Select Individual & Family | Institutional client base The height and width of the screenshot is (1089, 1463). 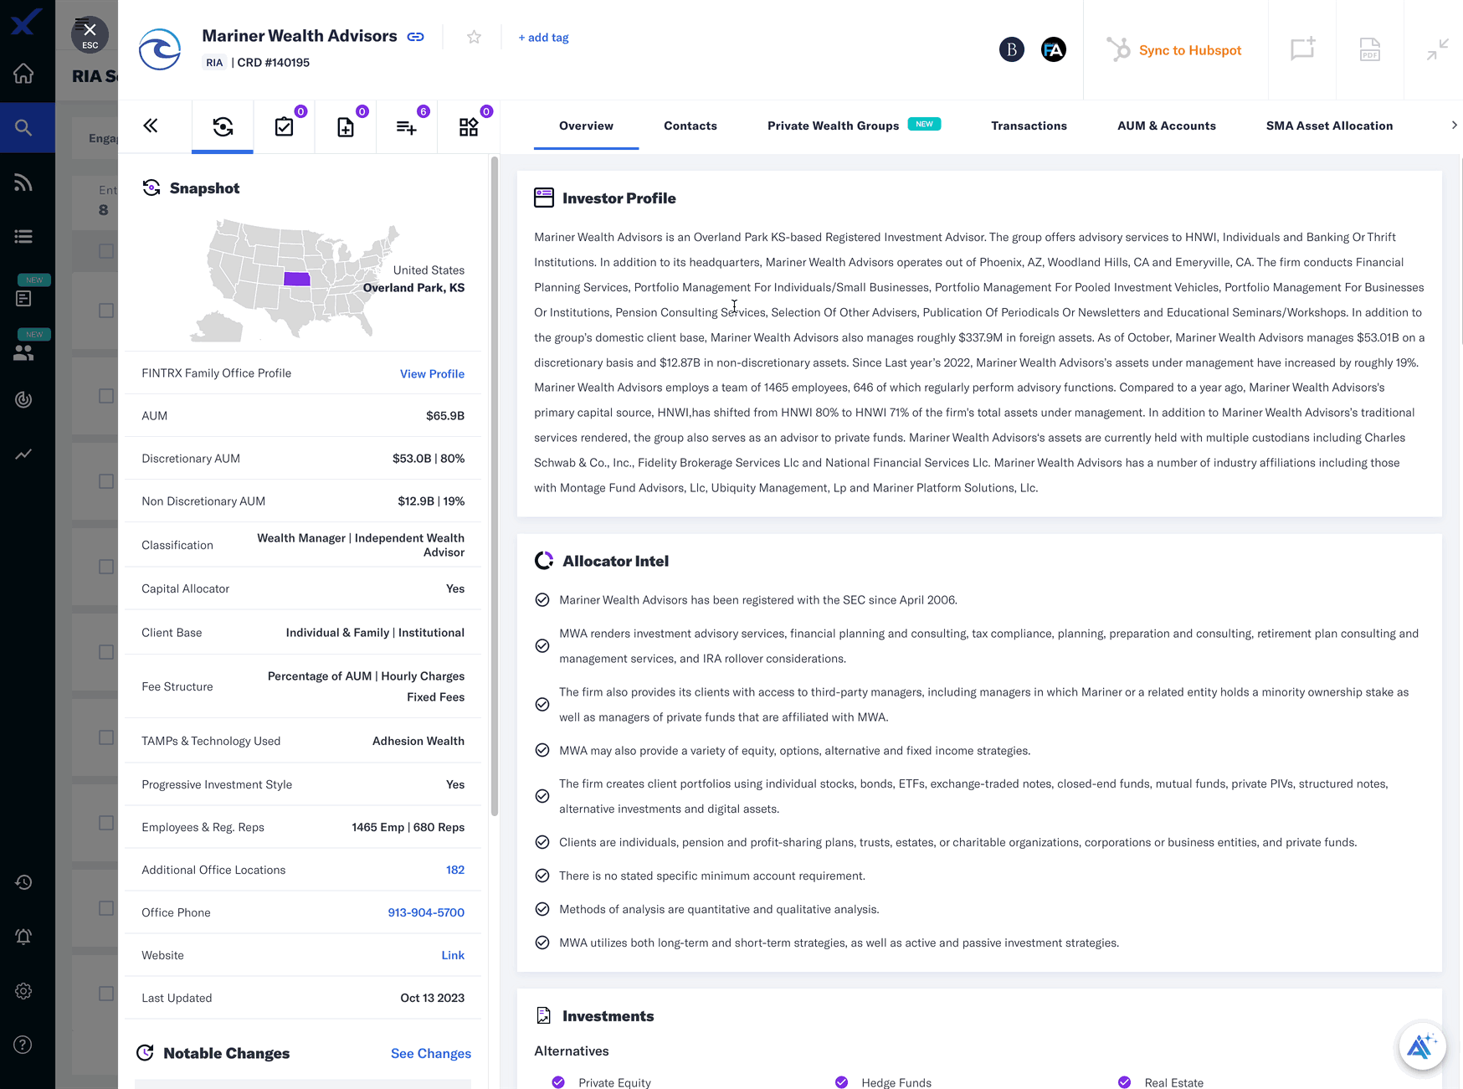coord(375,633)
